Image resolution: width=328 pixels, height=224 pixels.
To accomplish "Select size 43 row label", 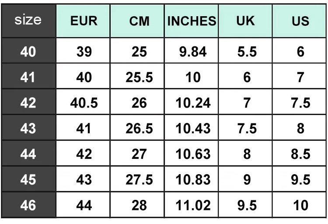I will tap(28, 128).
